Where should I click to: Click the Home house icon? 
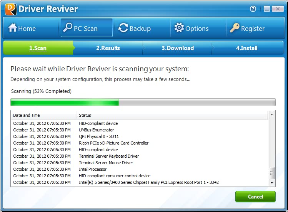point(12,28)
